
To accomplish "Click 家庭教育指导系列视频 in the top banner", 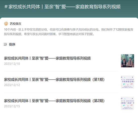I will [98, 7].
